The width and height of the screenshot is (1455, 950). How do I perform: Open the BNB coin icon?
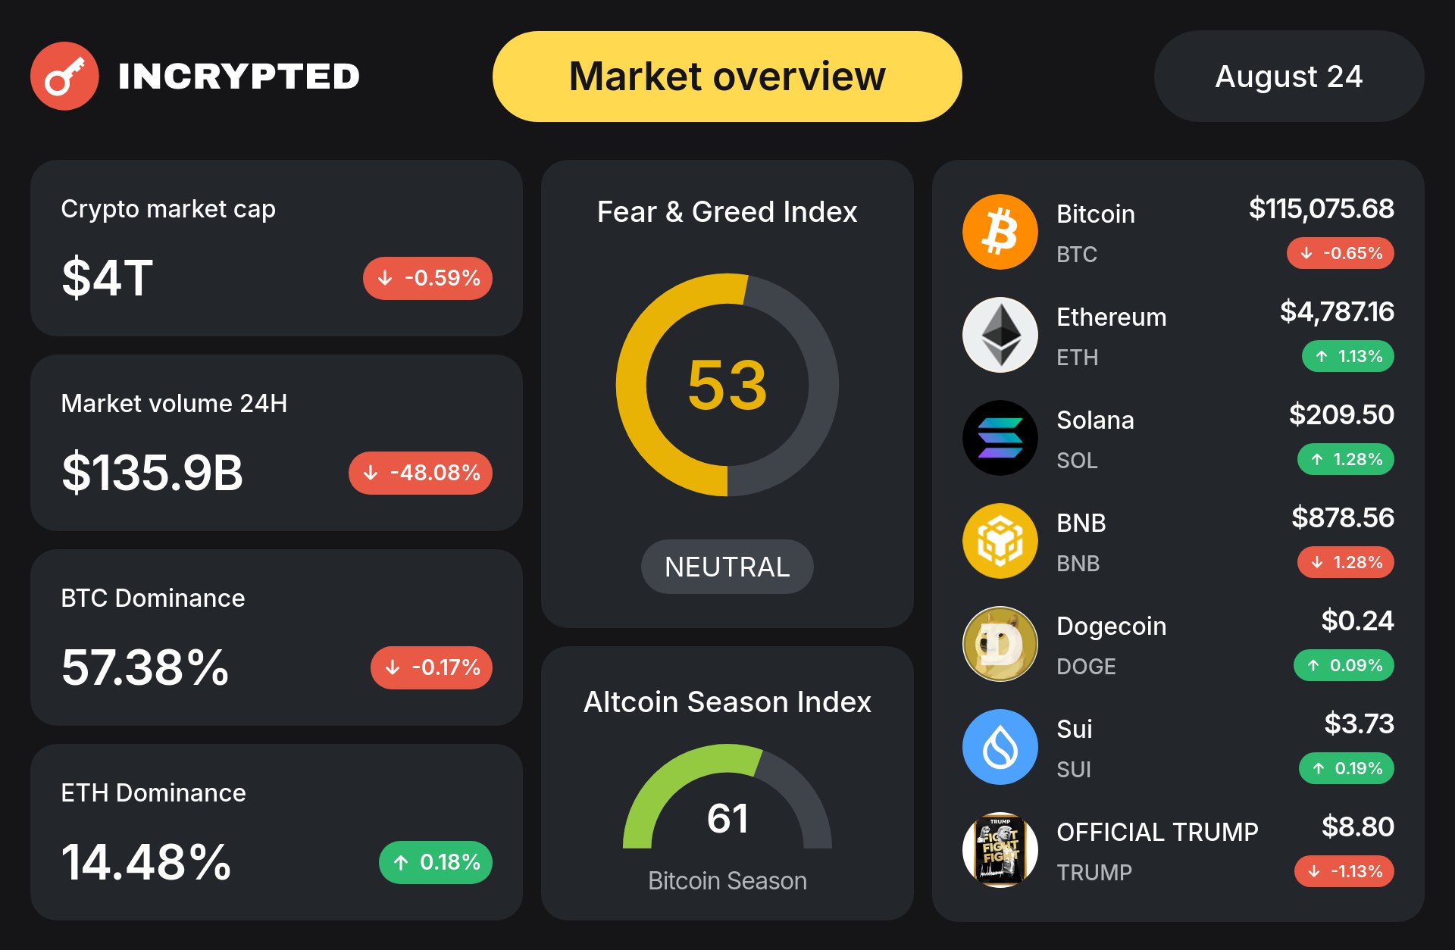(1000, 541)
